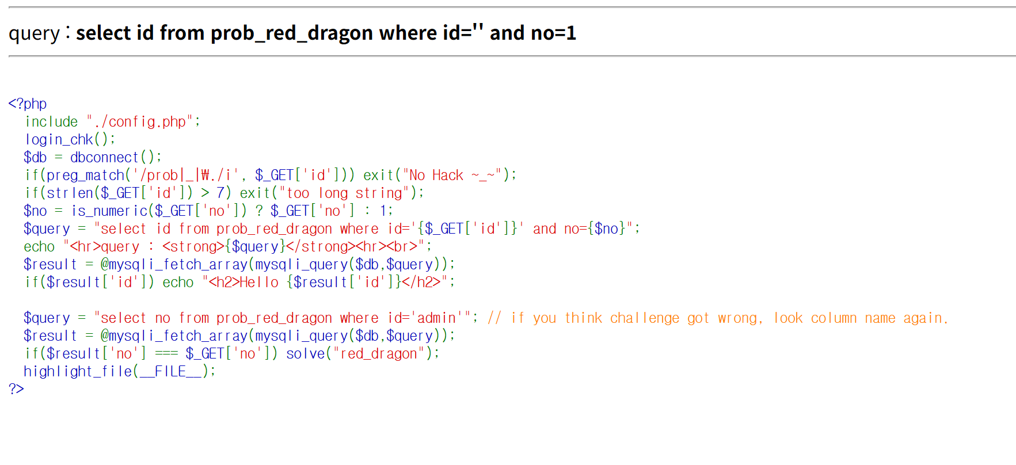Viewport: 1016px width, 465px height.
Task: Click the strlen length check condition
Action: 127,193
